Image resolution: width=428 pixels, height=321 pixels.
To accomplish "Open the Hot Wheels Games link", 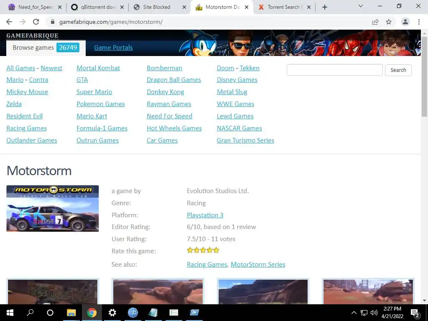I will coord(174,128).
